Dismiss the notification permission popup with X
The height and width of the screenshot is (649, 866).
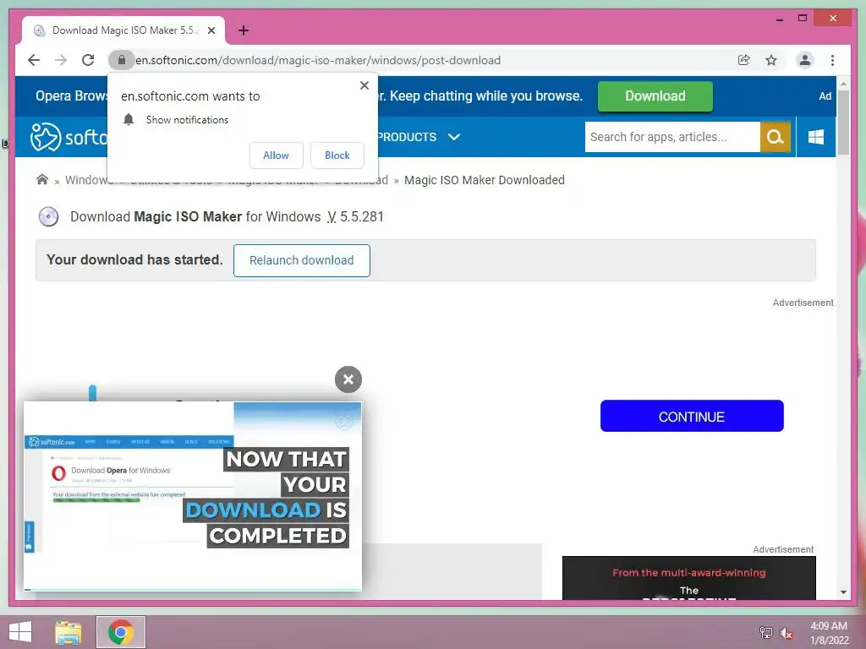(x=364, y=85)
